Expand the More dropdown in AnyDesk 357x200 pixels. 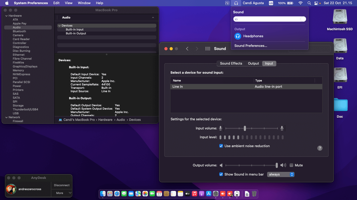(62, 193)
